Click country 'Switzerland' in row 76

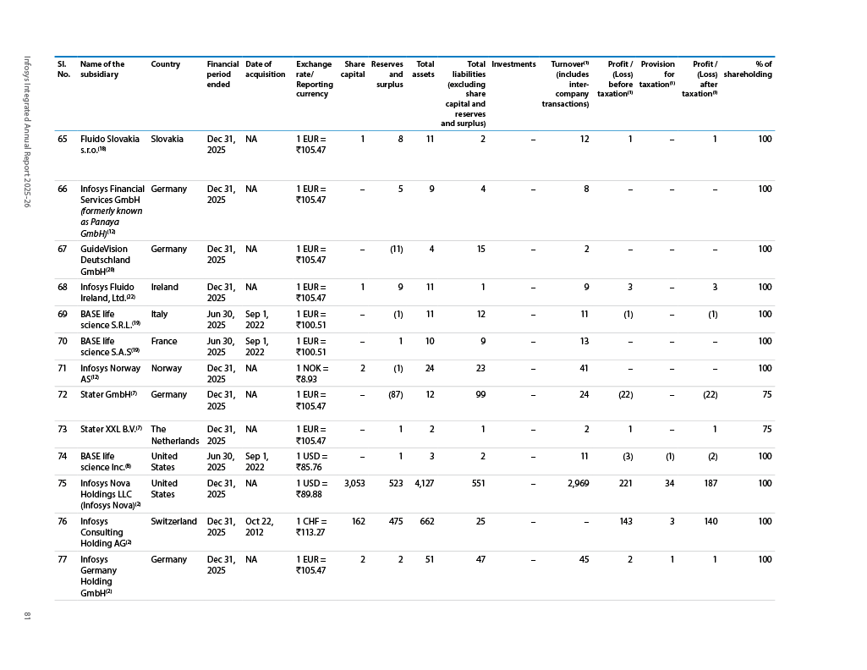click(x=173, y=521)
